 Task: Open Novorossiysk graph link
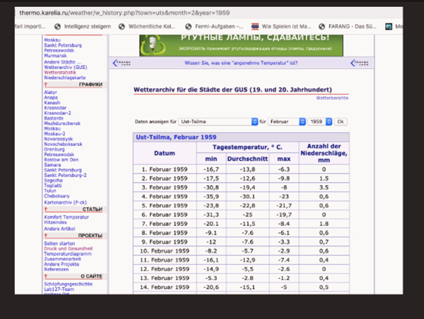pos(59,139)
